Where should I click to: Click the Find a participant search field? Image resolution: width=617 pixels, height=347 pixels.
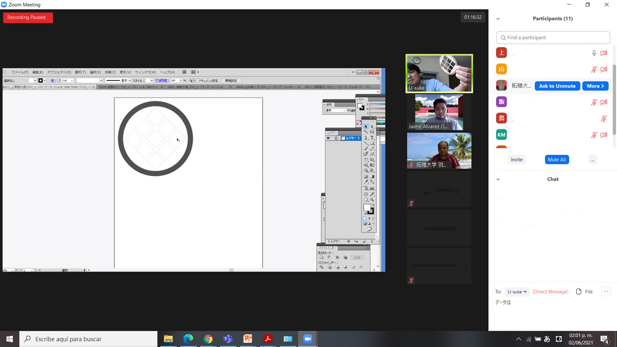point(553,38)
